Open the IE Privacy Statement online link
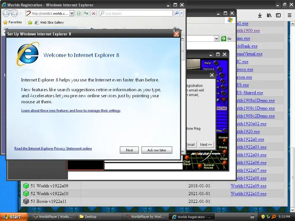This screenshot has width=295, height=221. click(53, 148)
